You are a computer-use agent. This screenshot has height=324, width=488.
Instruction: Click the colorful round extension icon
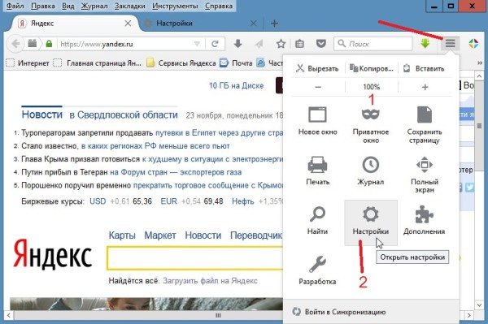pyautogui.click(x=473, y=44)
